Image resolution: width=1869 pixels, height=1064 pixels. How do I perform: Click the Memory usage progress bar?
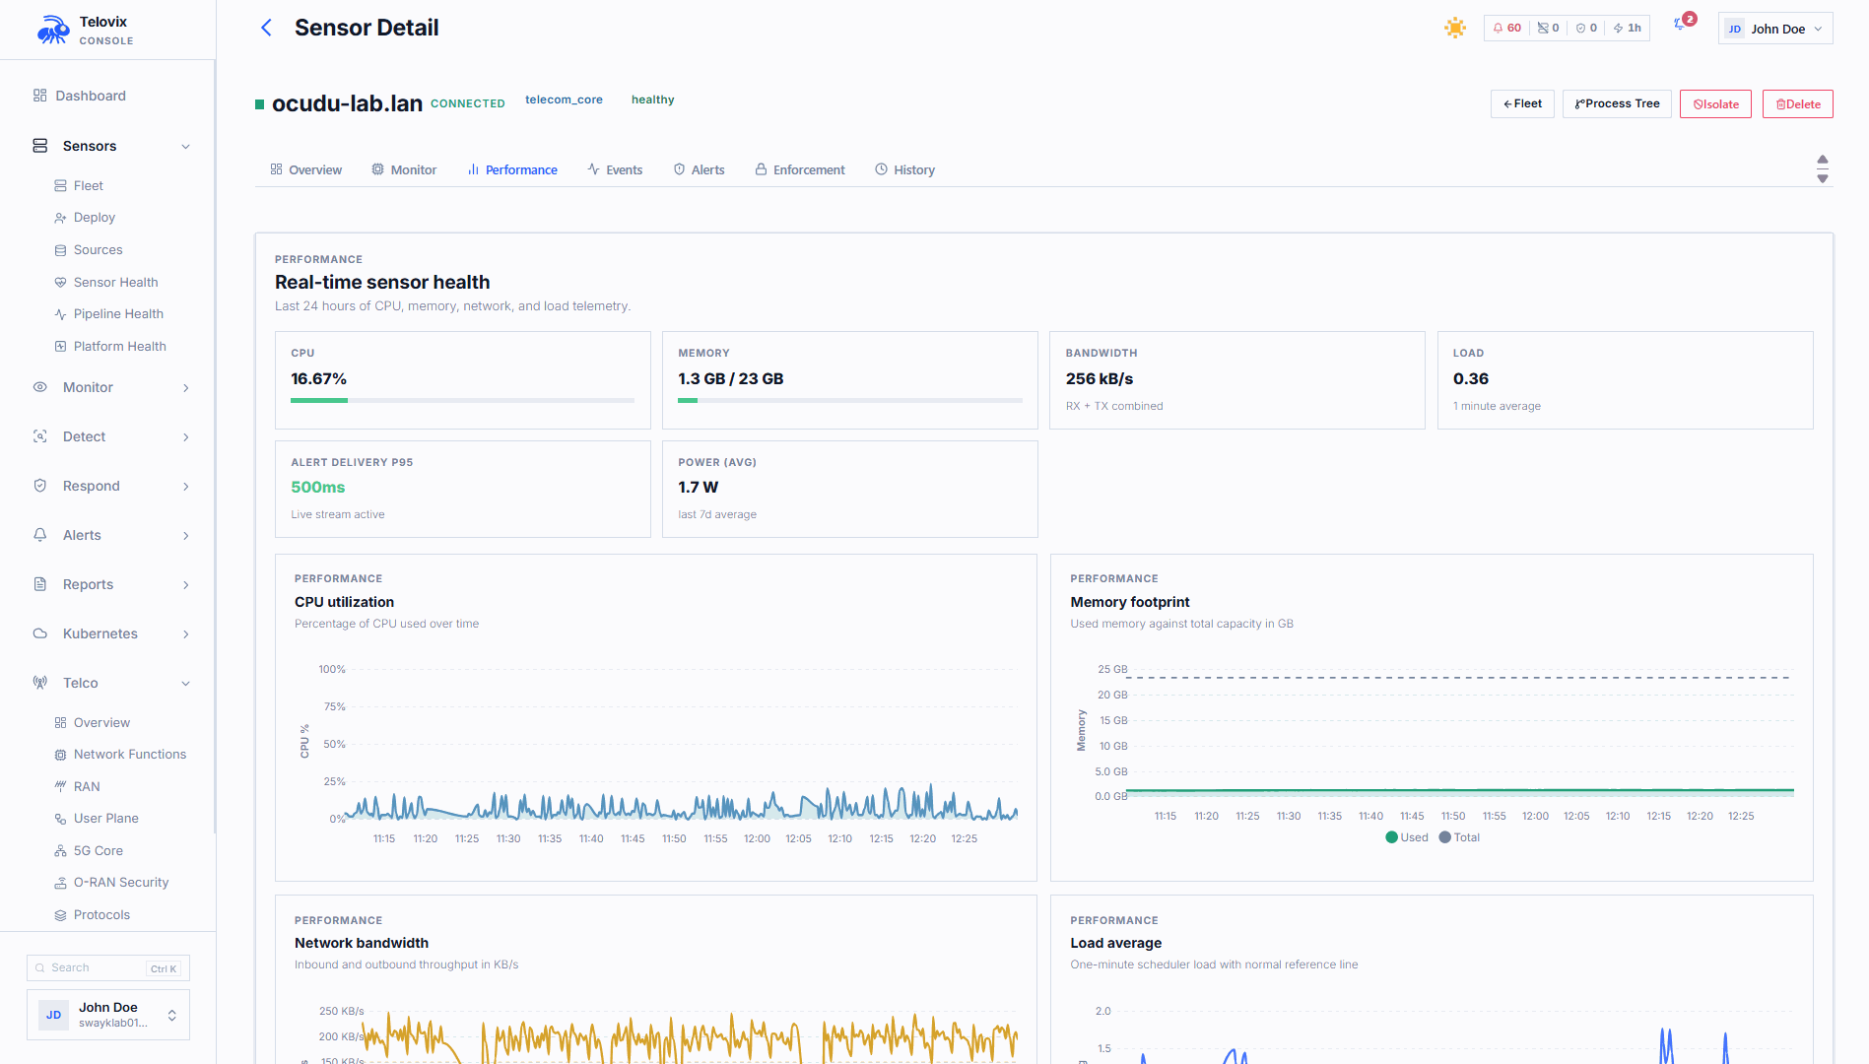tap(850, 400)
